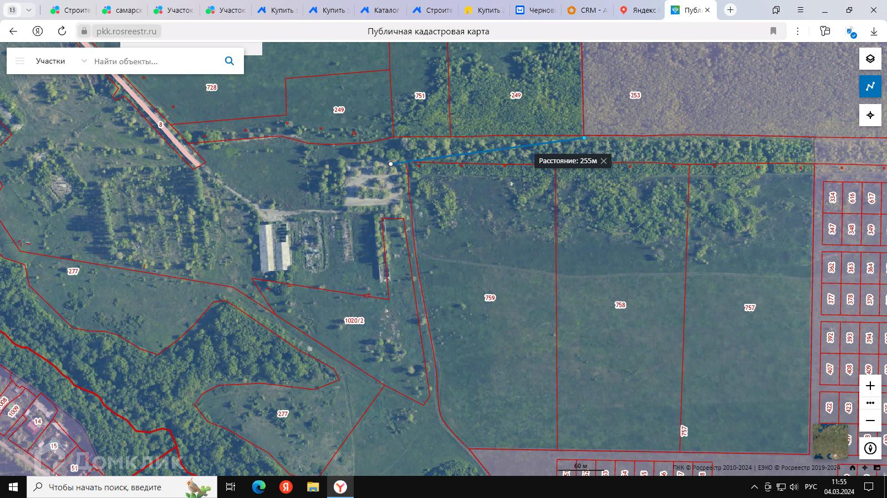Open the hamburger menu in search panel
Viewport: 887px width, 498px height.
[20, 61]
